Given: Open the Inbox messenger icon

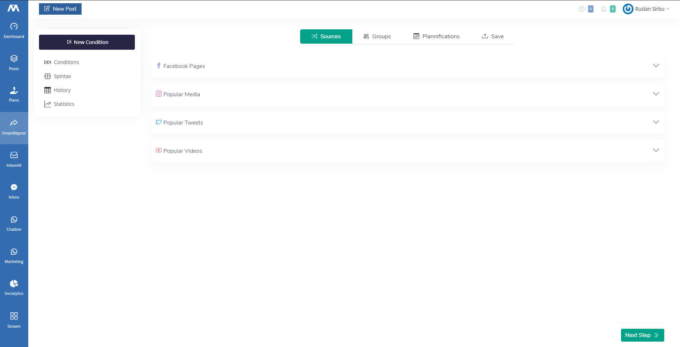Looking at the screenshot, I should (14, 187).
